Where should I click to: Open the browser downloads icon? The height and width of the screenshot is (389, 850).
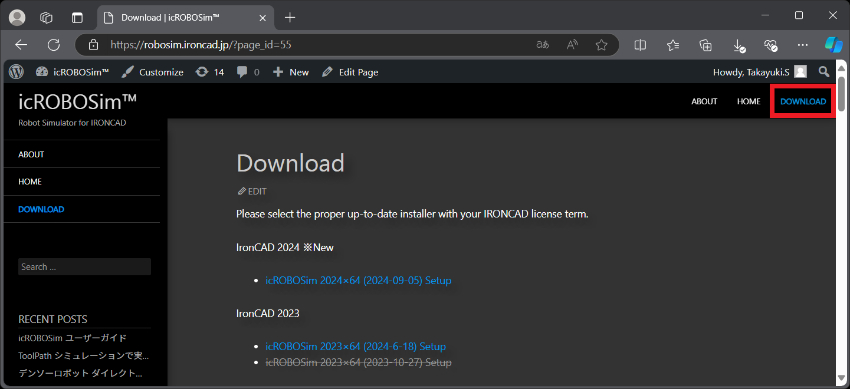point(739,45)
